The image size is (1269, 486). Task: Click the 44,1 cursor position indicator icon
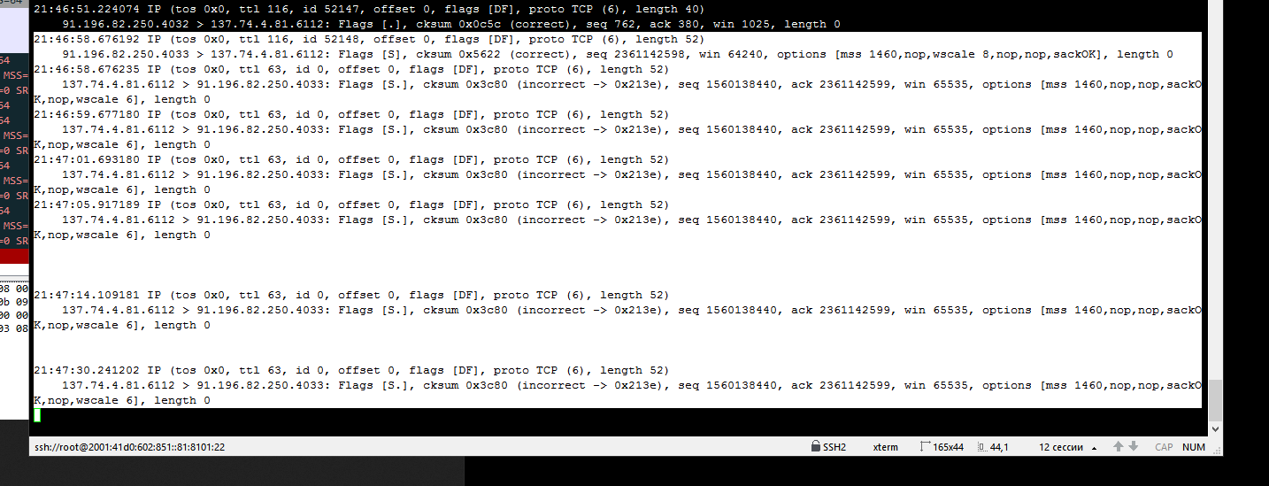981,447
